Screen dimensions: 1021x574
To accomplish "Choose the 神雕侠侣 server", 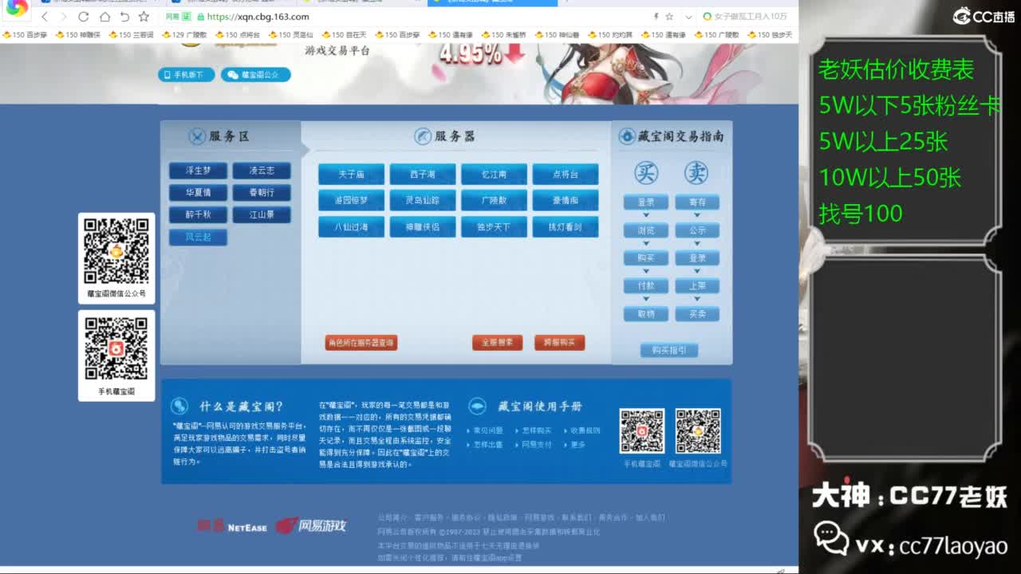I will [423, 226].
